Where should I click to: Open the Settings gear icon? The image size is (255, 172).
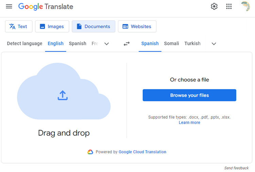click(214, 6)
